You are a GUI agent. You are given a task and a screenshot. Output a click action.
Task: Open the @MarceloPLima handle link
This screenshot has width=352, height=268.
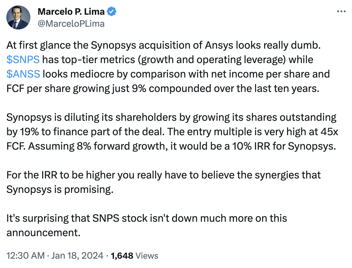point(71,23)
